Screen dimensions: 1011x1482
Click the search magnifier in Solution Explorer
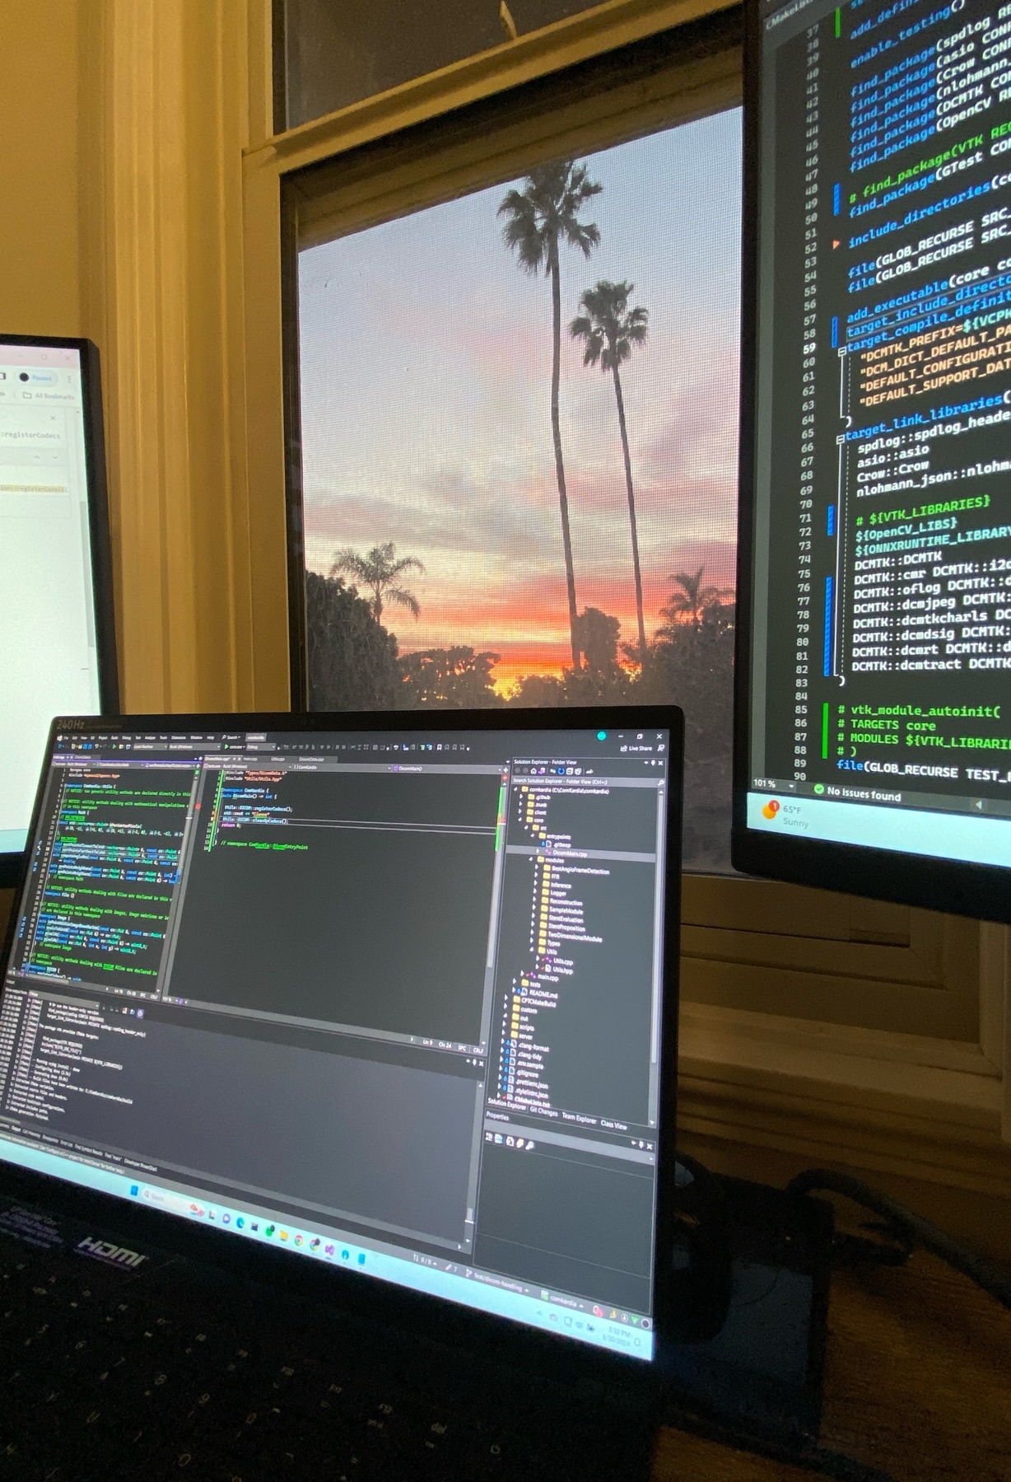pos(661,783)
